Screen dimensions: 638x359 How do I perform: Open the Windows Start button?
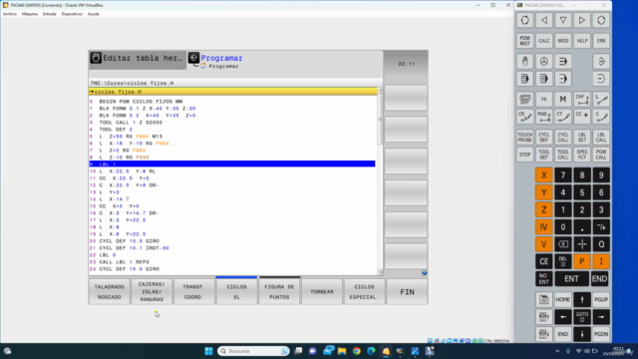208,351
